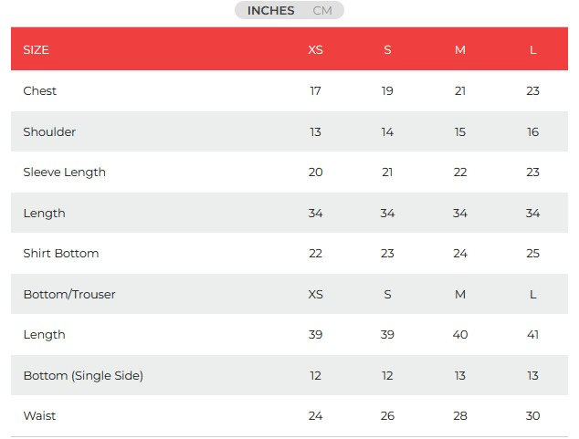
Task: Click M column header in red row
Action: (x=460, y=49)
